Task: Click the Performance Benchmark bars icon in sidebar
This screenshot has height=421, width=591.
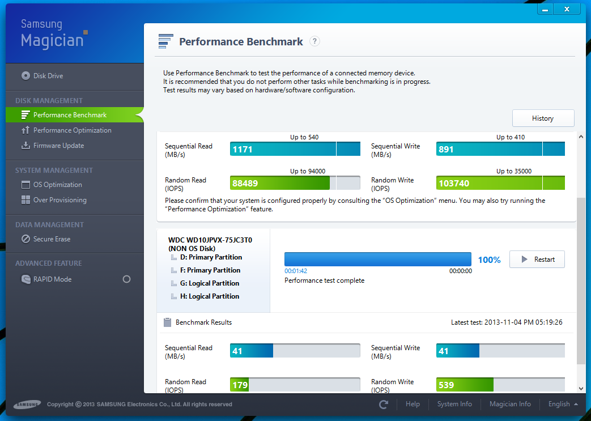Action: pos(25,115)
